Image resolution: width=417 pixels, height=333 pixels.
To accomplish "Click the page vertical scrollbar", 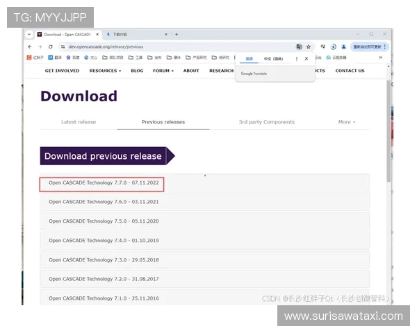I will (388, 139).
